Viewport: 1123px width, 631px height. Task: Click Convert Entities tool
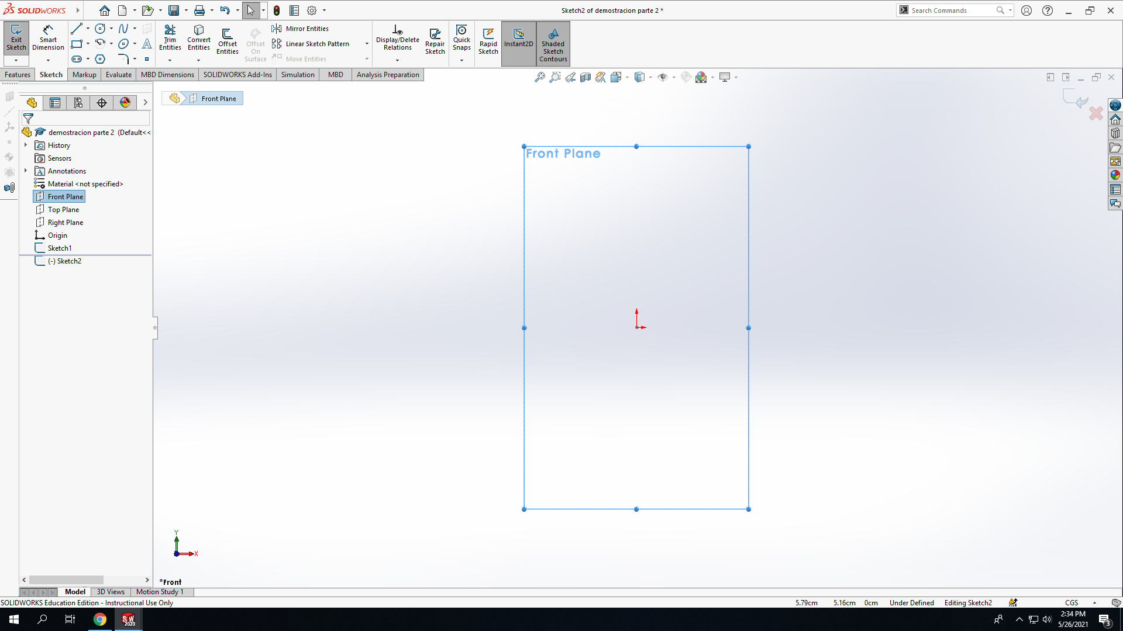click(199, 37)
